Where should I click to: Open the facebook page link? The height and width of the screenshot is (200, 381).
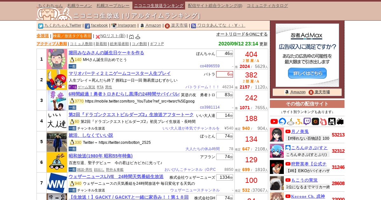[96, 25]
